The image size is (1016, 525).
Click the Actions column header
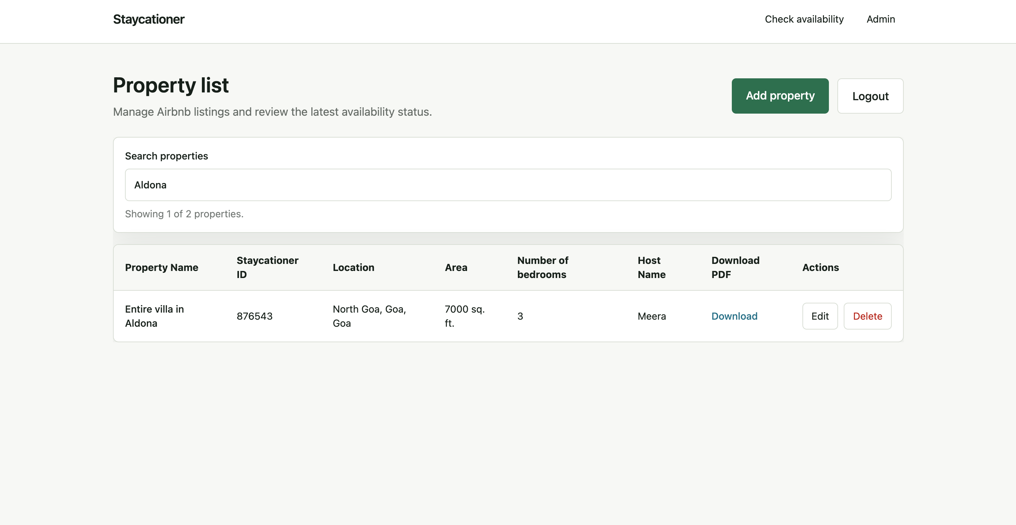[x=820, y=268]
